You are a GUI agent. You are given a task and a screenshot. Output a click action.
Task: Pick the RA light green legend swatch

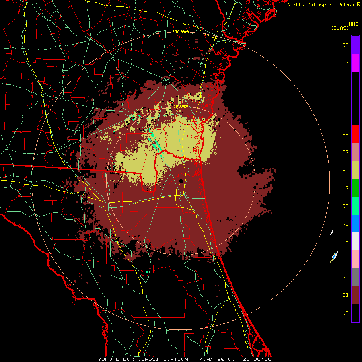click(355, 206)
